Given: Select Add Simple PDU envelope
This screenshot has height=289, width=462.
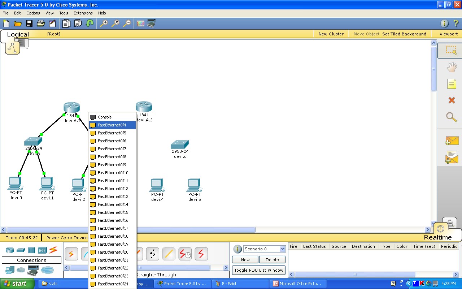Looking at the screenshot, I should click(452, 141).
